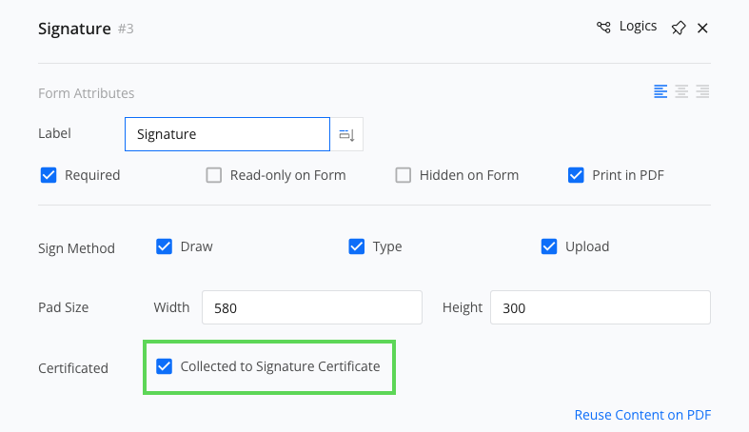Click the pad Width input field

(311, 307)
